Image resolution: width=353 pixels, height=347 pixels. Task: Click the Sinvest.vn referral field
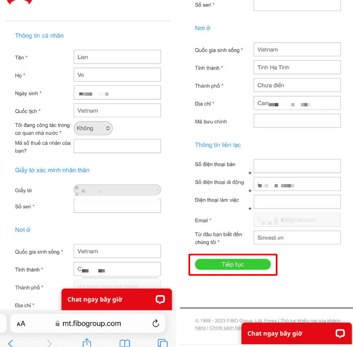(297, 237)
